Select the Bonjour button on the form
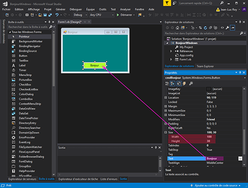This screenshot has width=248, height=188. tap(95, 65)
